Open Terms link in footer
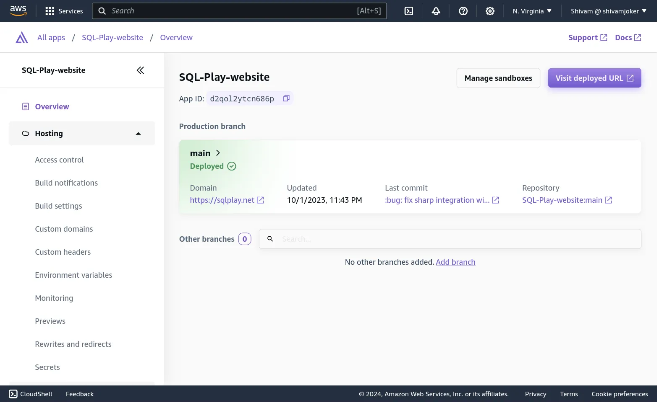The image size is (659, 403). pos(569,394)
